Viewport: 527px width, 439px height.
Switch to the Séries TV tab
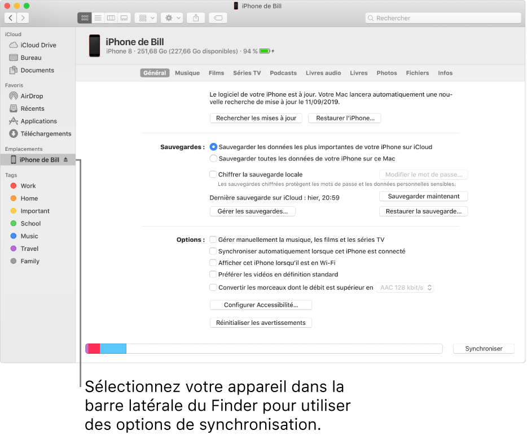[x=247, y=73]
